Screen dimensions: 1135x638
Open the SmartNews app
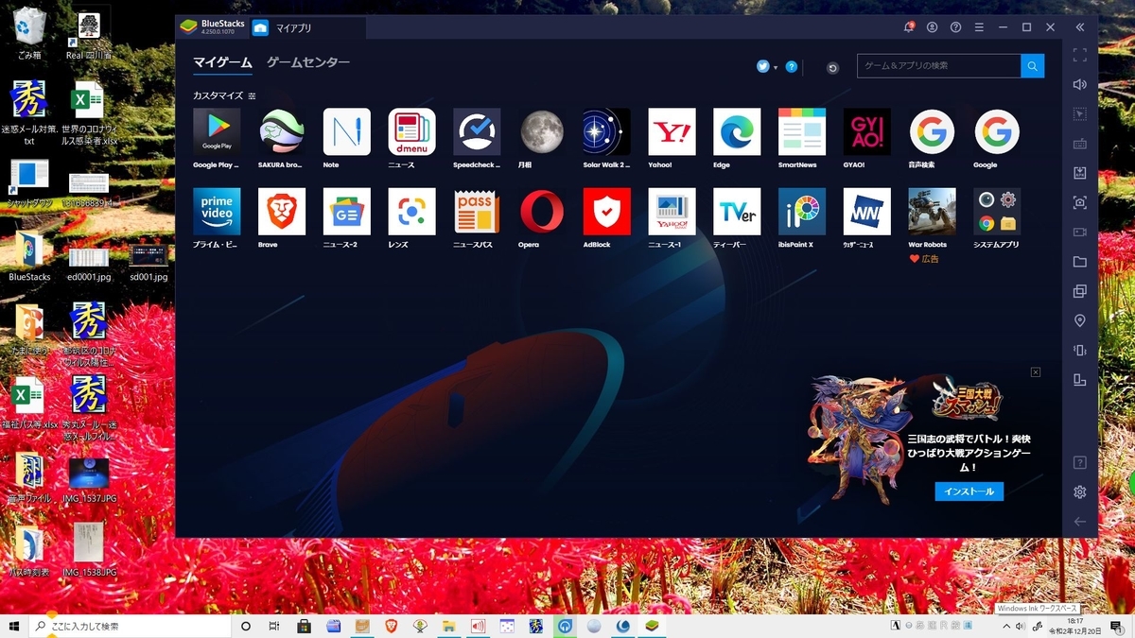pyautogui.click(x=802, y=131)
